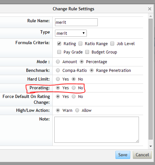Tick the Pay Grade checkbox
The image size is (155, 165).
click(59, 52)
